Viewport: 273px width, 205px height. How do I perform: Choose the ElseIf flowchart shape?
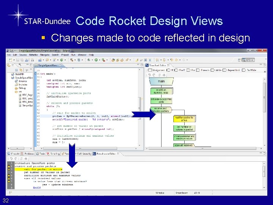180,70
